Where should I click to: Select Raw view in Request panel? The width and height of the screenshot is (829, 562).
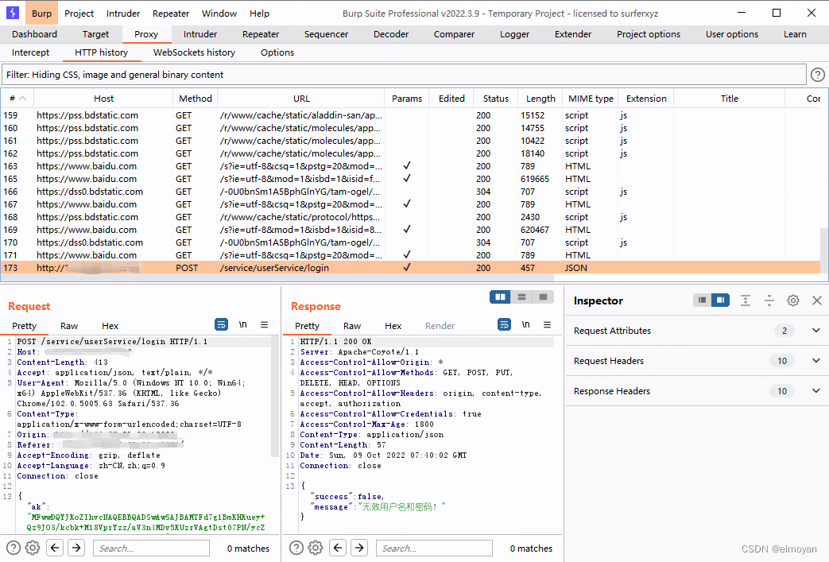point(69,326)
